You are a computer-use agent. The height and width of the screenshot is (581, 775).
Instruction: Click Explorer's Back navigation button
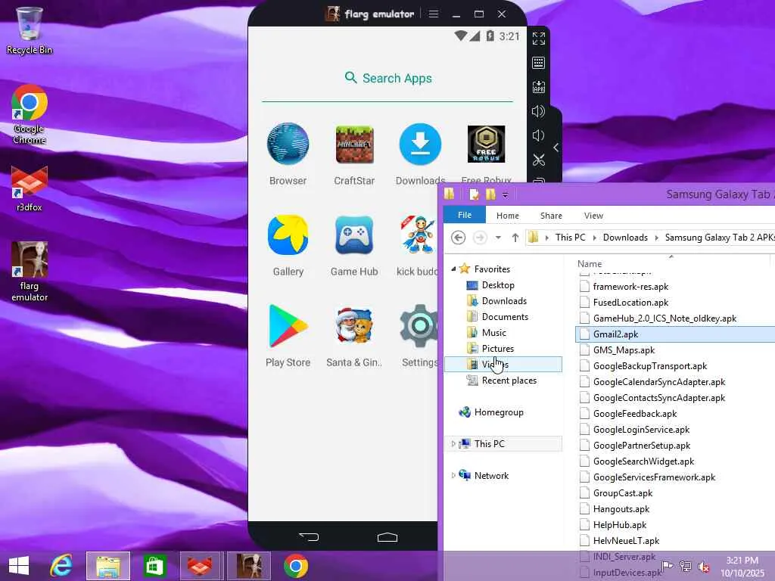click(x=458, y=238)
